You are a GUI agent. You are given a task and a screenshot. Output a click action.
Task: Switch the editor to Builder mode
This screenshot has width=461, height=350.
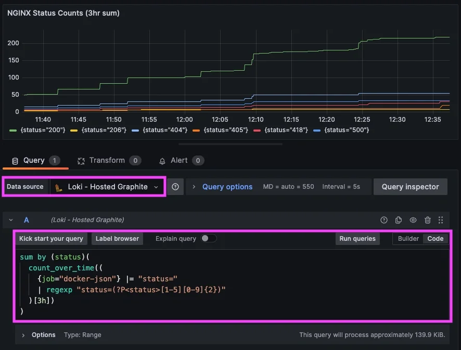point(408,239)
